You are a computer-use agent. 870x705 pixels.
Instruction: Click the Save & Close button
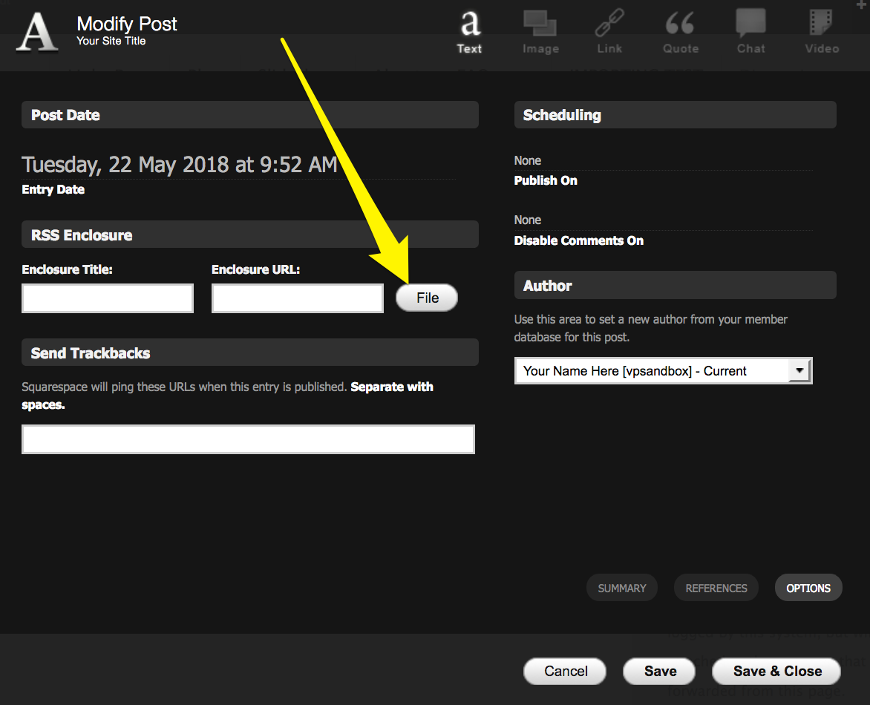click(x=776, y=671)
